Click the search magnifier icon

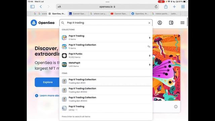pos(63,23)
